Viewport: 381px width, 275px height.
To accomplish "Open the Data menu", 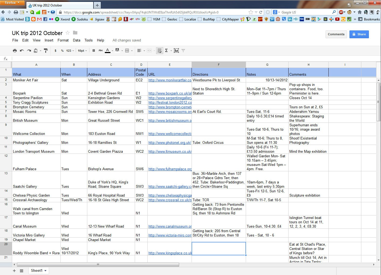I will coord(77,40).
